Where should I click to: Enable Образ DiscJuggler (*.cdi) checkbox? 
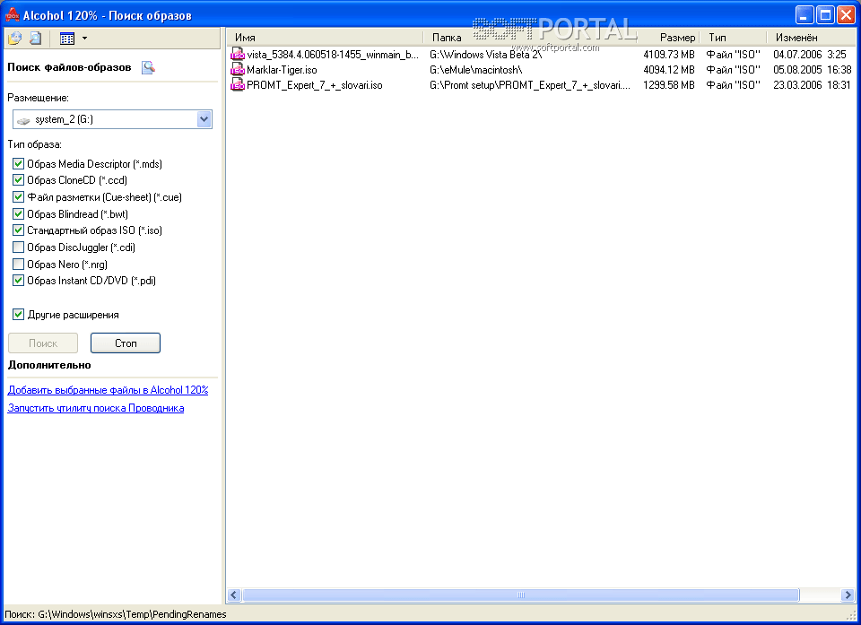coord(18,247)
